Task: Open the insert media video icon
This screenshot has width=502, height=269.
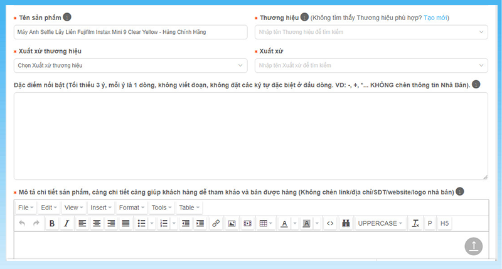Action: tap(247, 223)
